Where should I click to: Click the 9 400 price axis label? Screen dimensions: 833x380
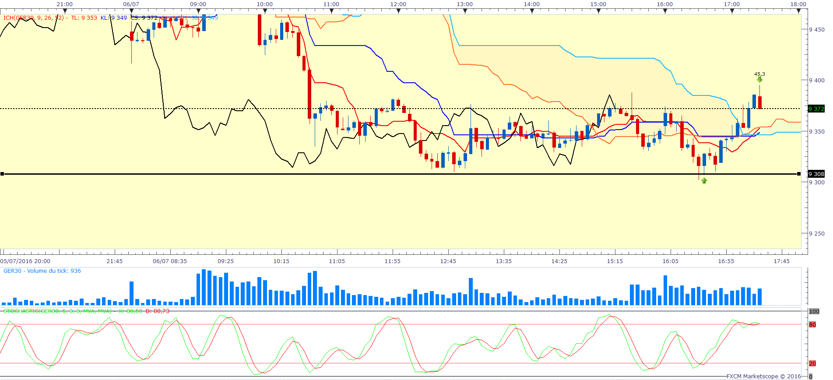coord(817,81)
